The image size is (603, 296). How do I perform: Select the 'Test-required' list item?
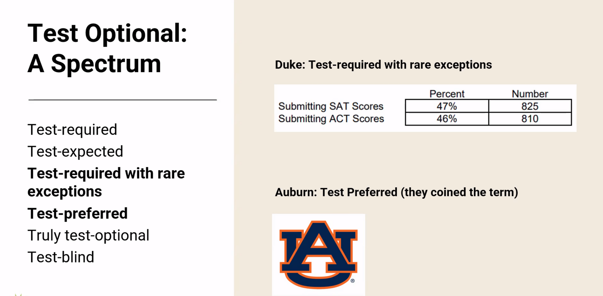point(72,129)
